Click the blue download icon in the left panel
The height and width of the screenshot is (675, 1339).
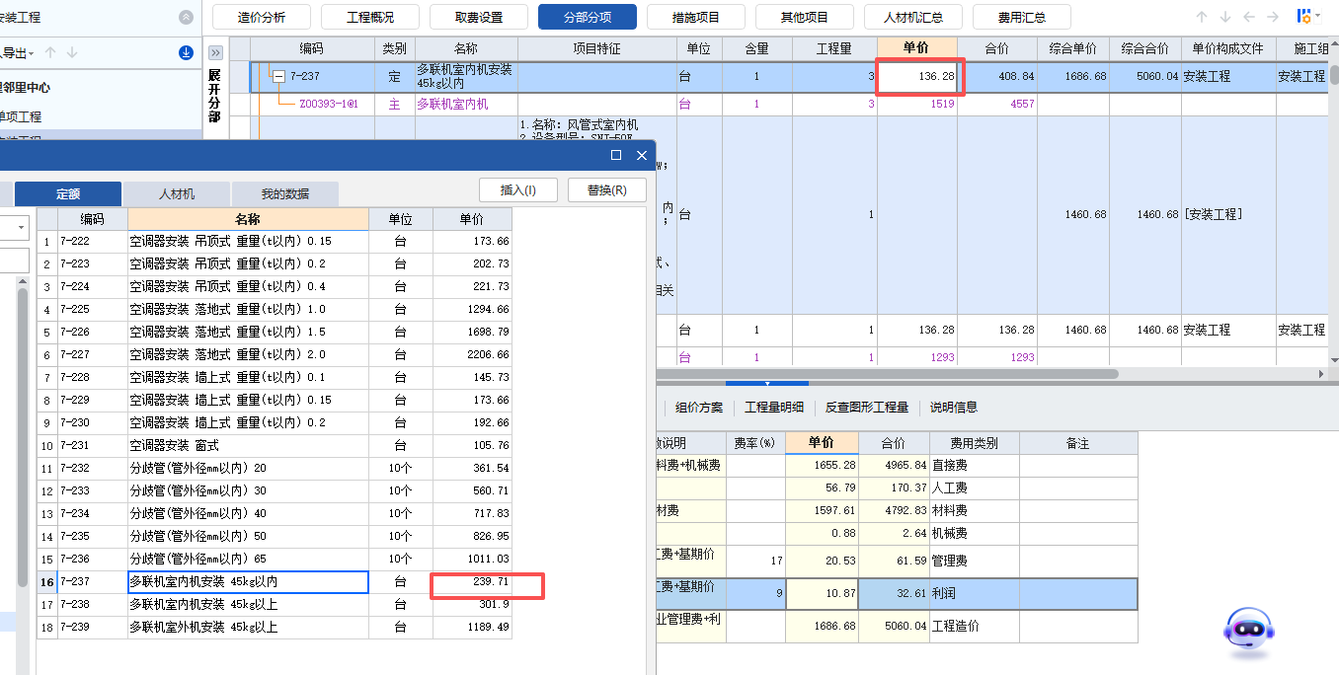click(186, 52)
